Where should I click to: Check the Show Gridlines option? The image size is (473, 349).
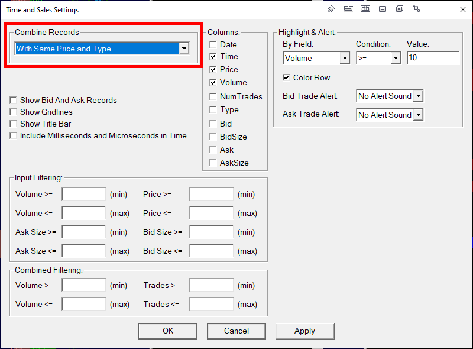coord(13,112)
